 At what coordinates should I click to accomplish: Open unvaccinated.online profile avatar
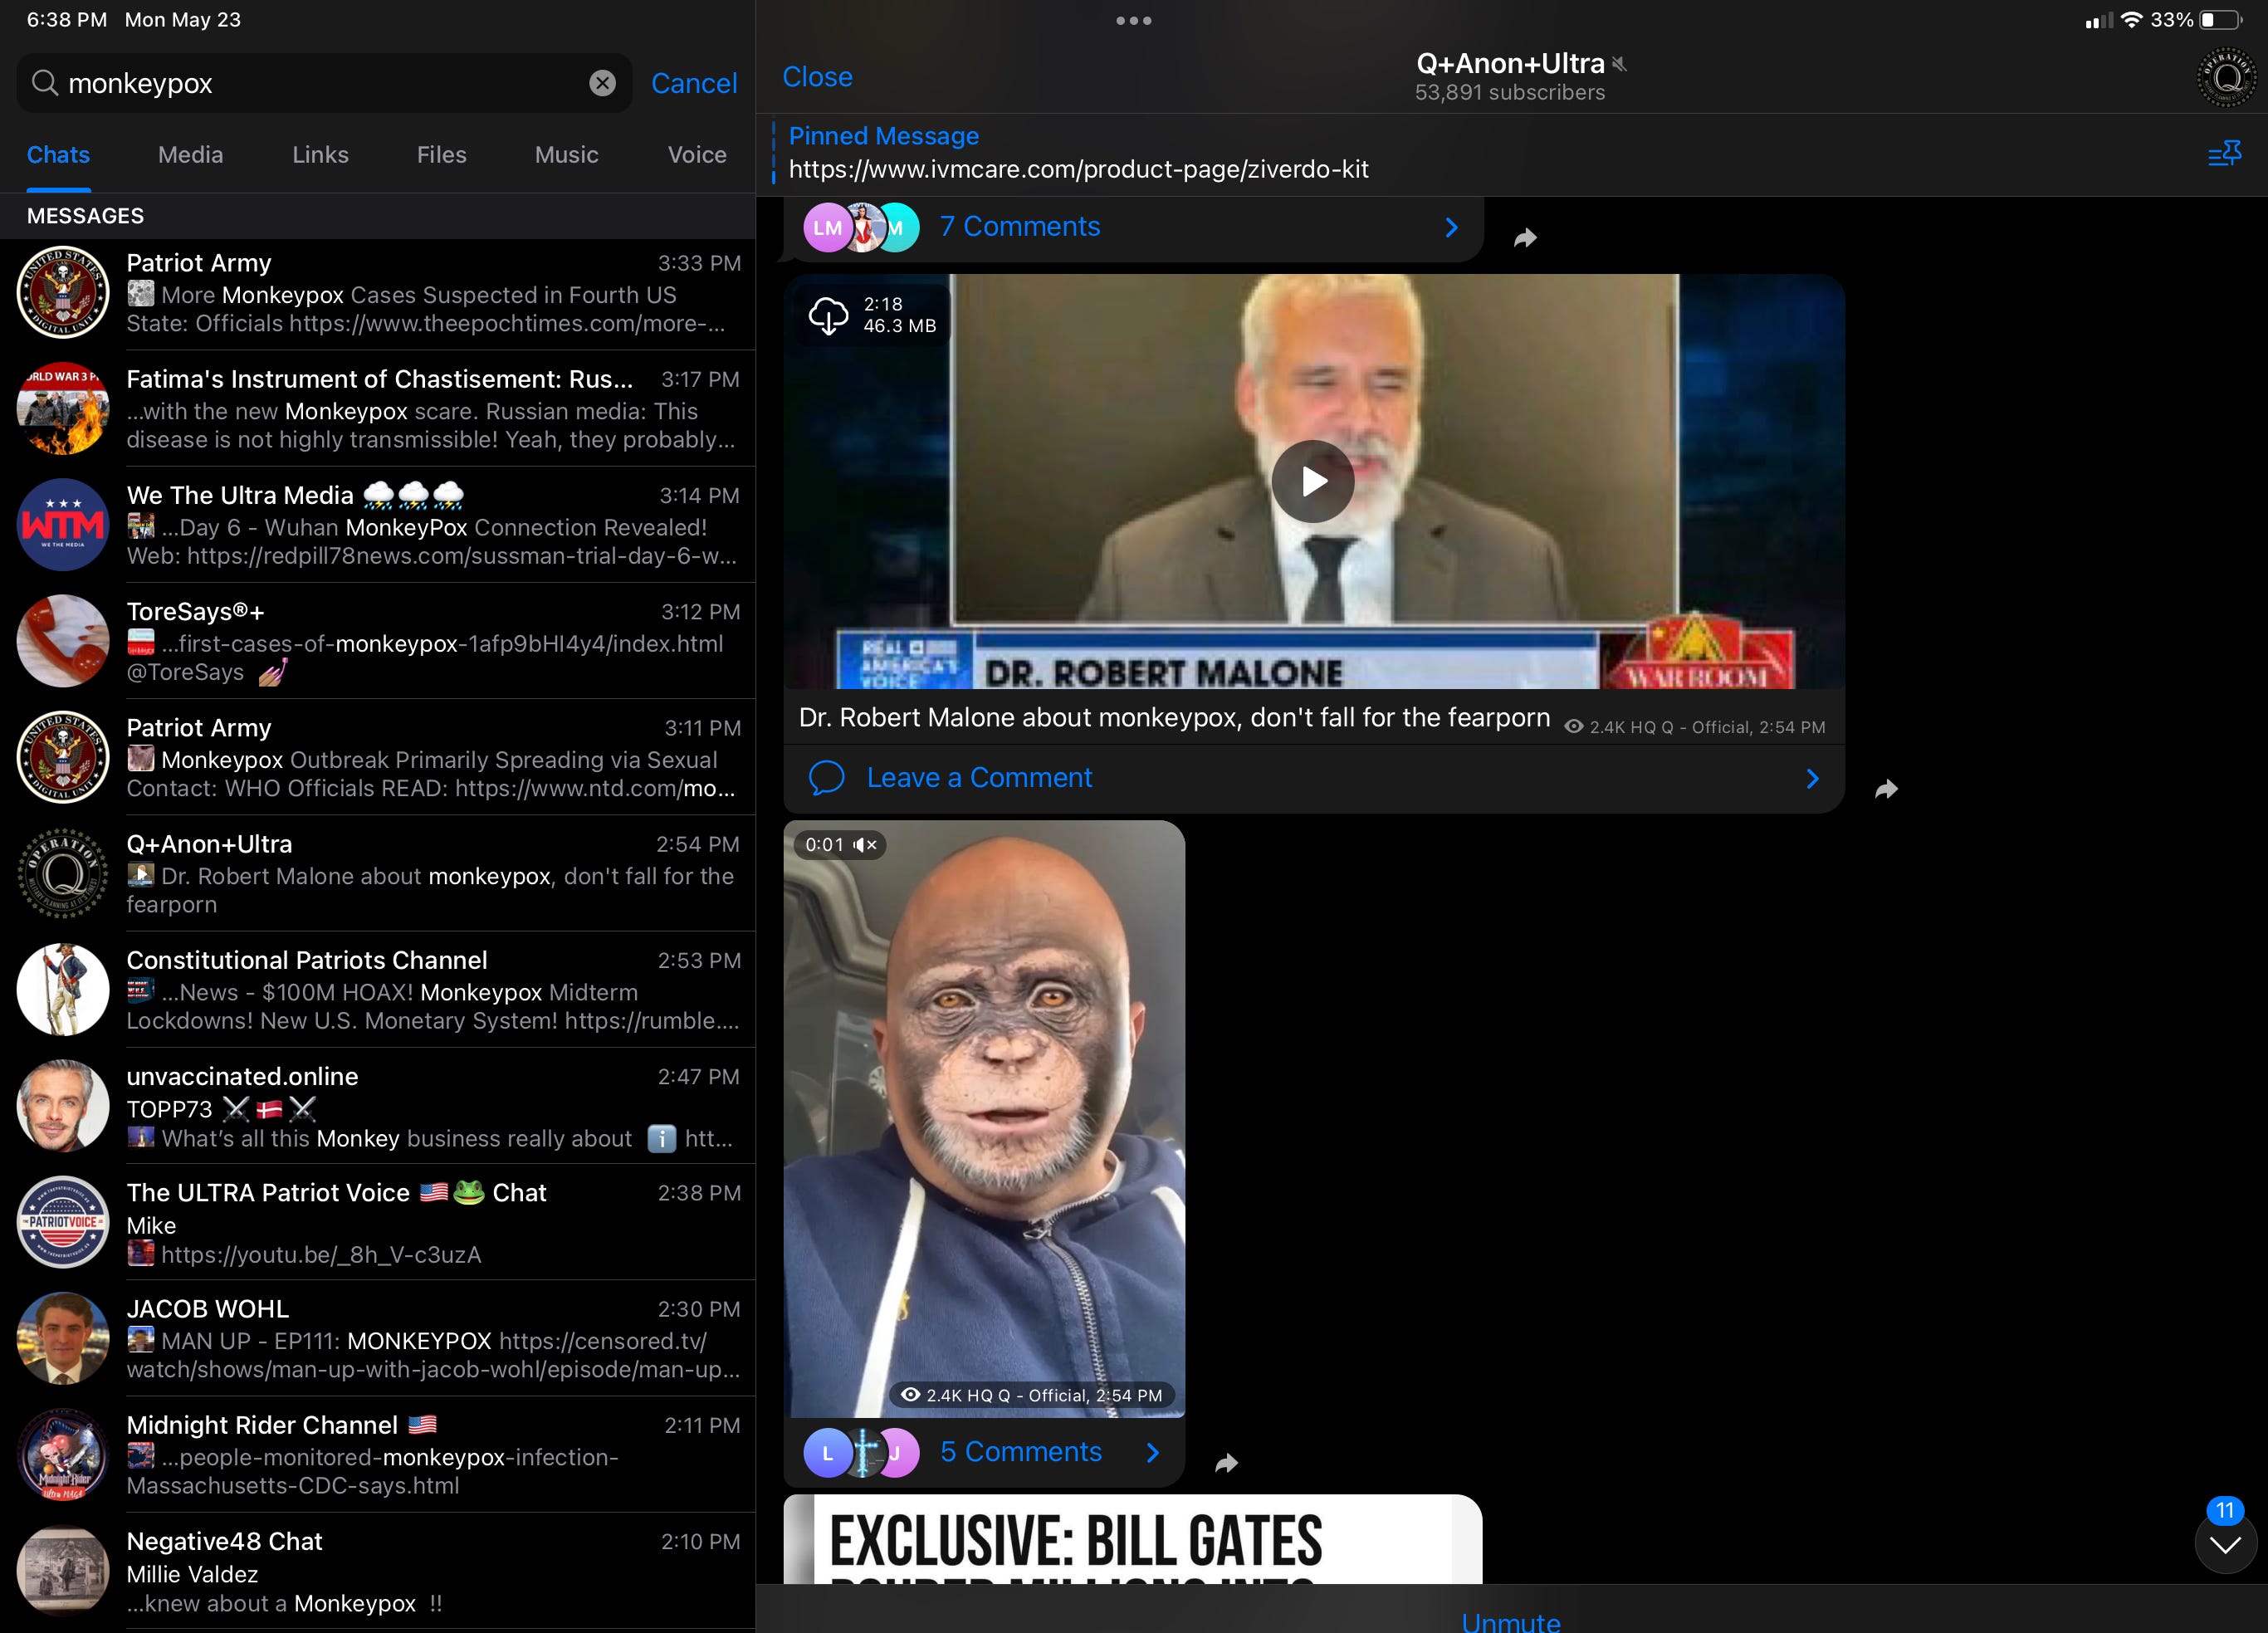(63, 1106)
